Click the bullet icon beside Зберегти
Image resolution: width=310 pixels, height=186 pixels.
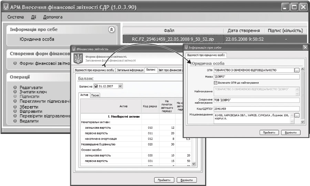tap(15, 107)
